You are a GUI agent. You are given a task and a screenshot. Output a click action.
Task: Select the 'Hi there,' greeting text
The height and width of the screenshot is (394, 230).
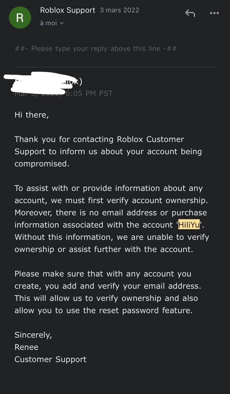click(x=31, y=114)
